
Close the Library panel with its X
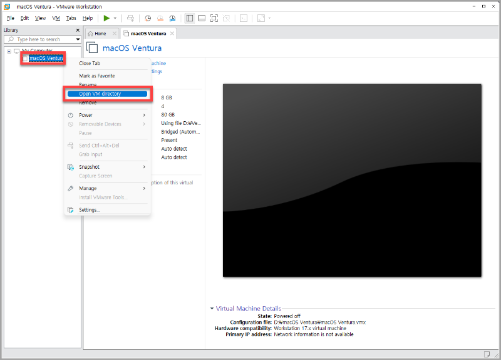pos(78,30)
